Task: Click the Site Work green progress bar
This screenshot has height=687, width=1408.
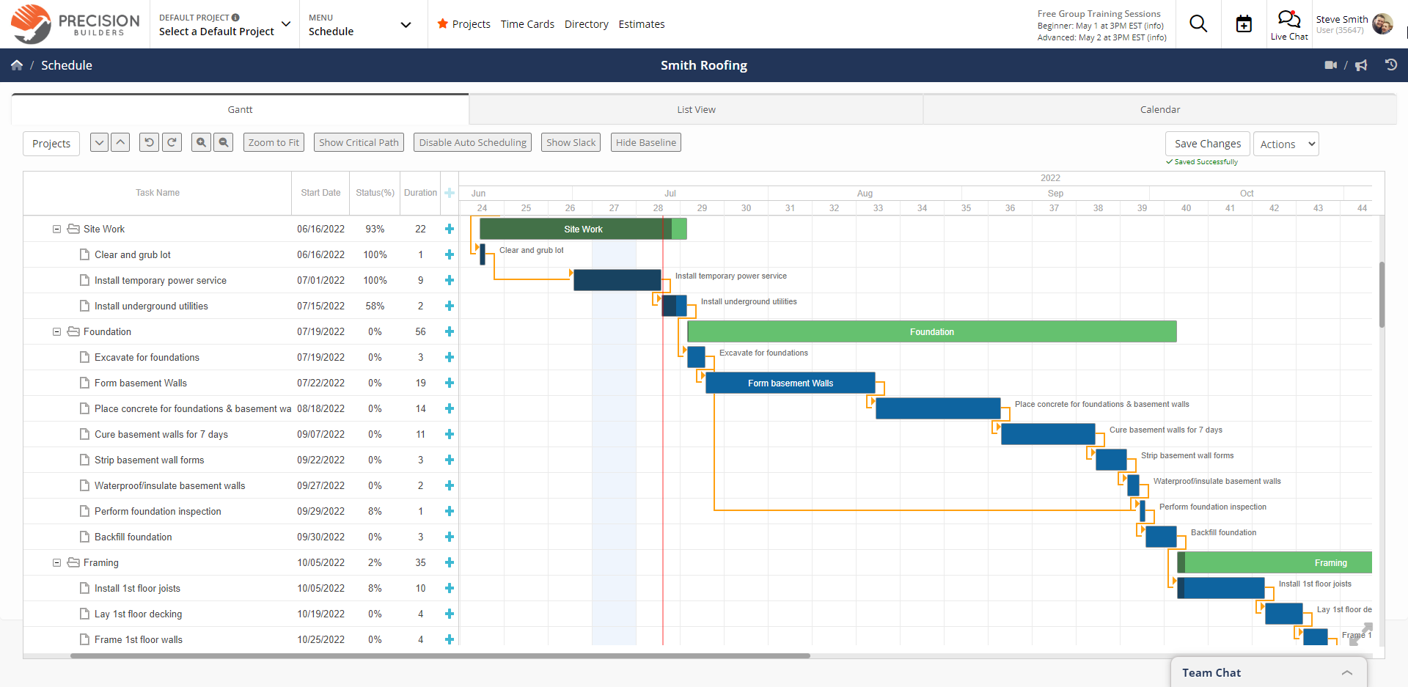Action: click(583, 229)
